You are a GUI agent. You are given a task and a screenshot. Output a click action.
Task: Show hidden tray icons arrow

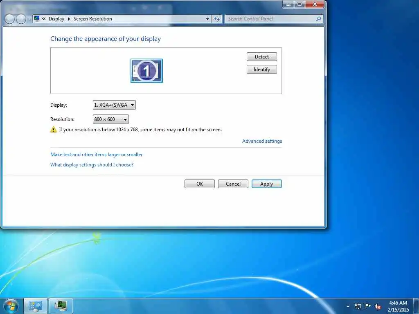(x=348, y=306)
